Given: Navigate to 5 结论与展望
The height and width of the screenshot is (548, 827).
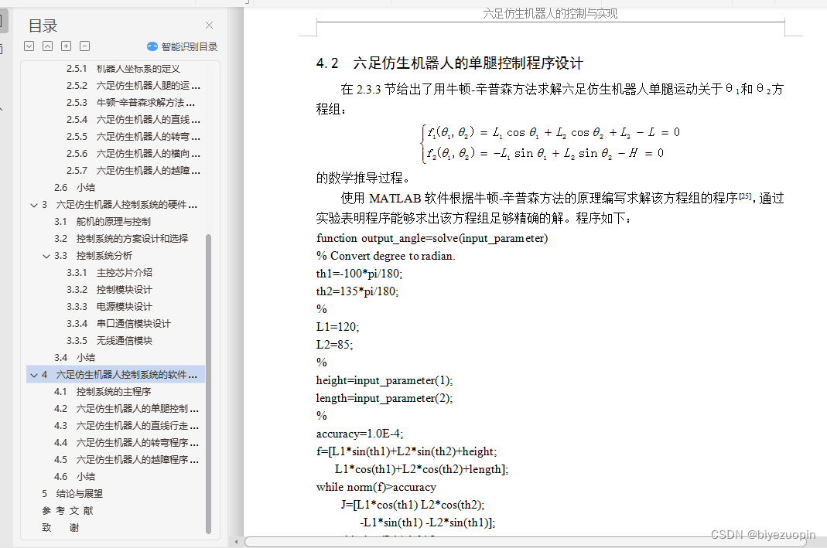Looking at the screenshot, I should click(72, 494).
